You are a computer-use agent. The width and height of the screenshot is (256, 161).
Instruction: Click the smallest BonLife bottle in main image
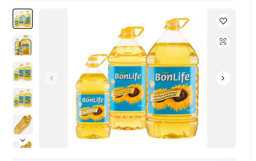pyautogui.click(x=93, y=97)
